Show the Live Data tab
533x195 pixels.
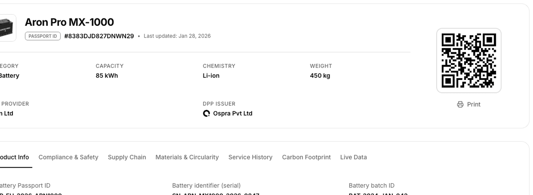[x=353, y=157]
